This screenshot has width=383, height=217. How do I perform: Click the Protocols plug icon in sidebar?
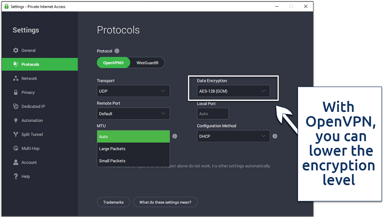click(x=16, y=64)
